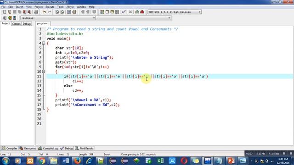Pause the screen recording overlay
Viewport: 294px width, 165px height.
[x=284, y=154]
